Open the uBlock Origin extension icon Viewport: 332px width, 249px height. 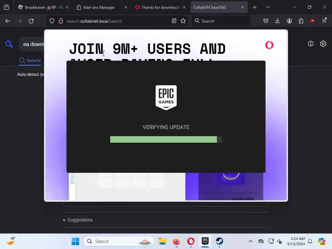point(312,21)
